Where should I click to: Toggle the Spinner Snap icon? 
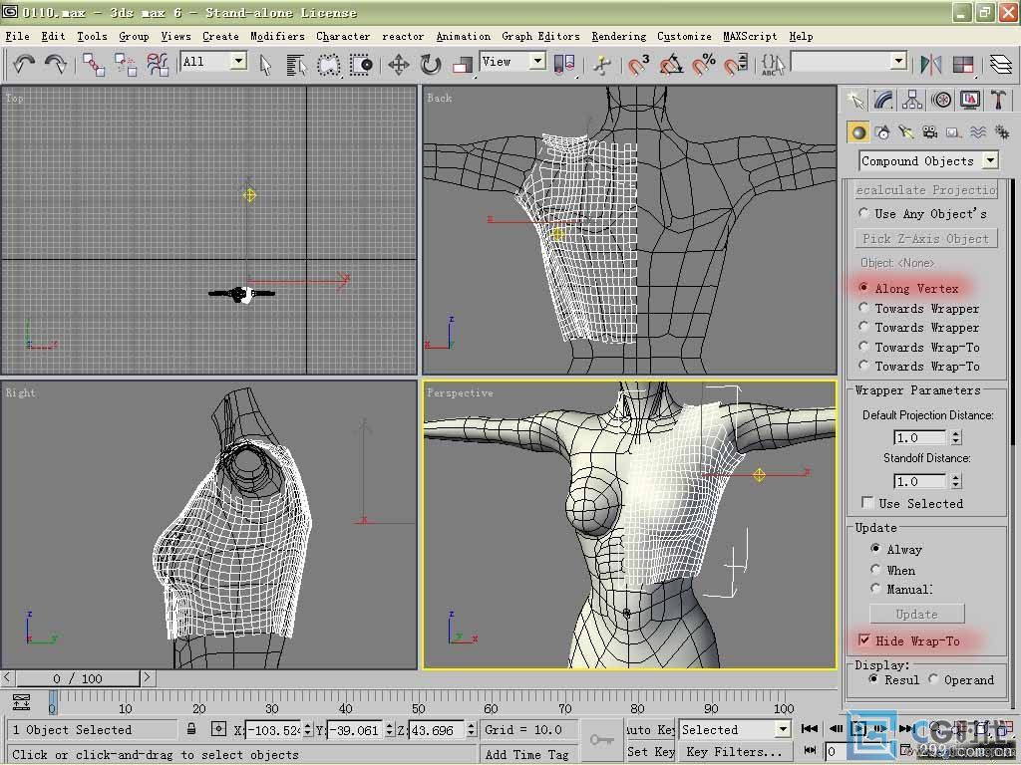click(736, 65)
